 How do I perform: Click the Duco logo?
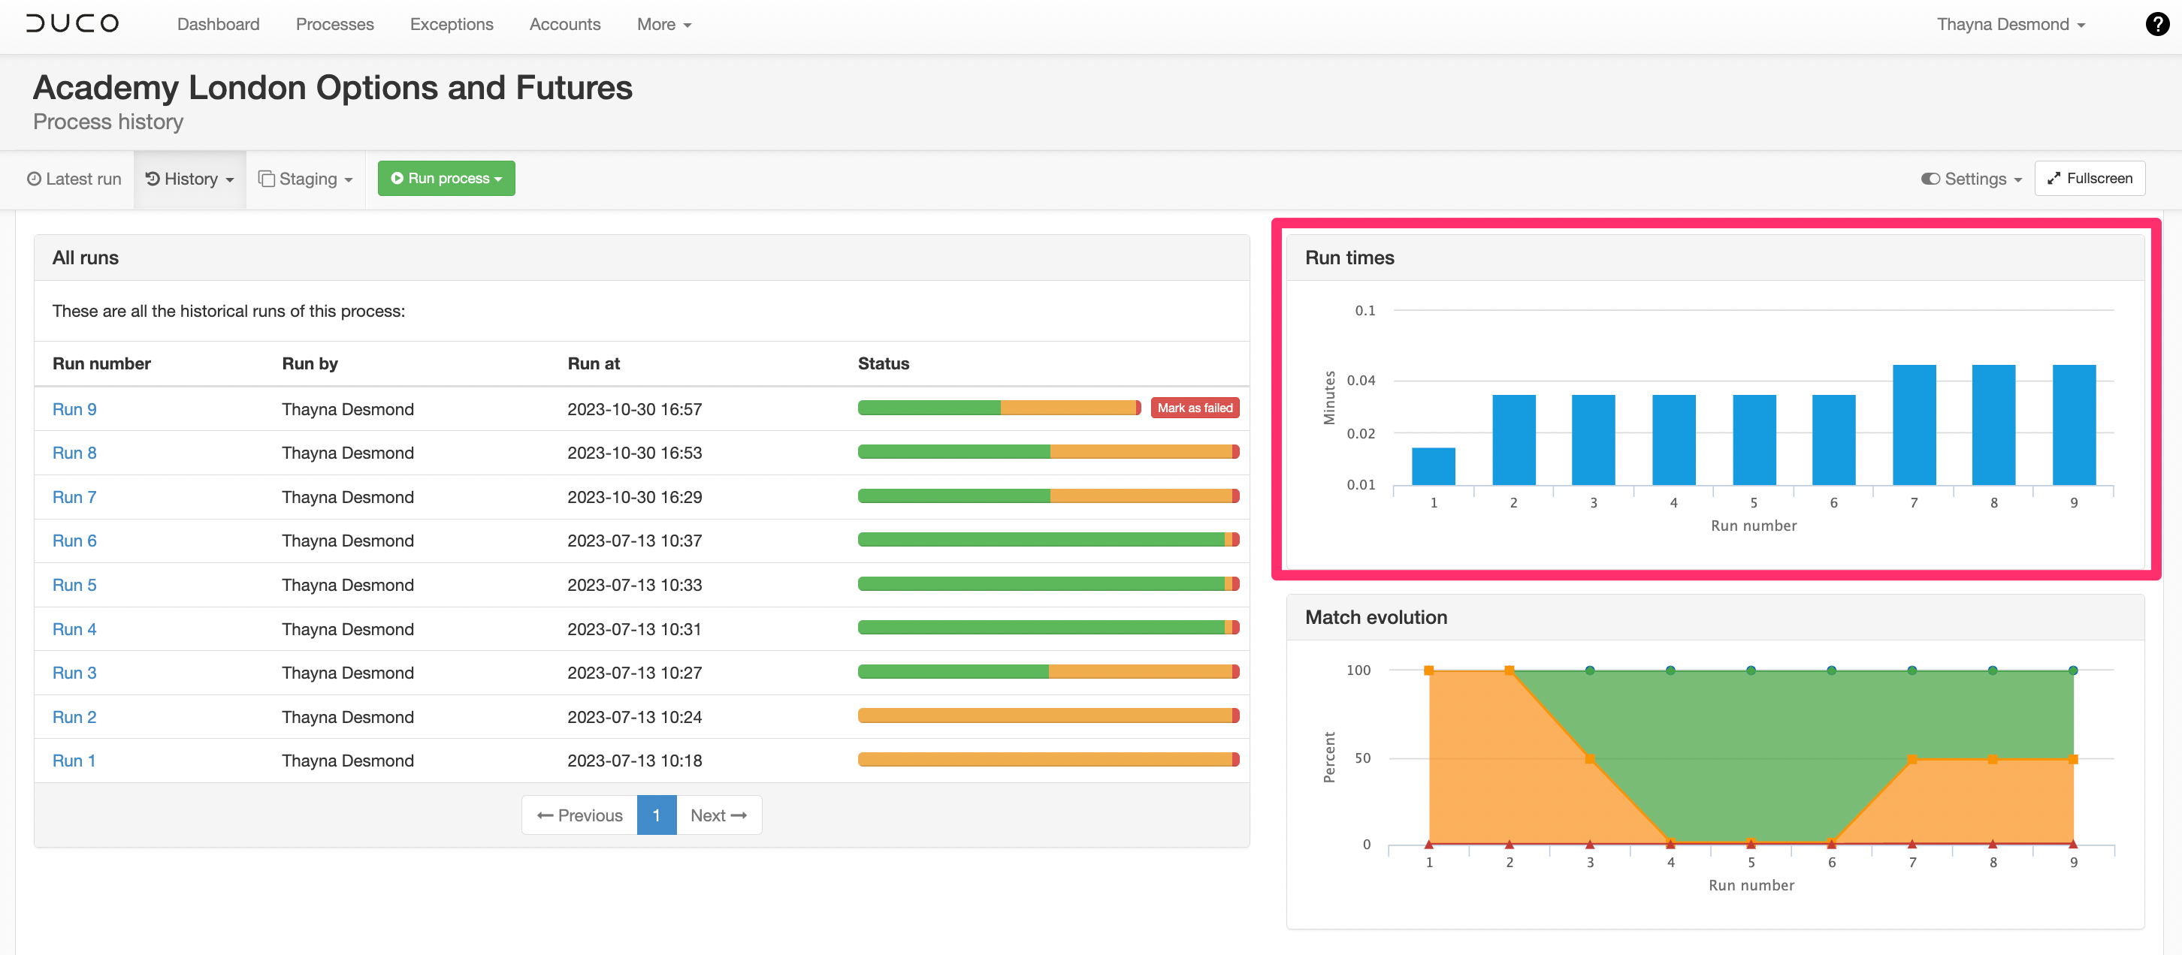[x=72, y=24]
